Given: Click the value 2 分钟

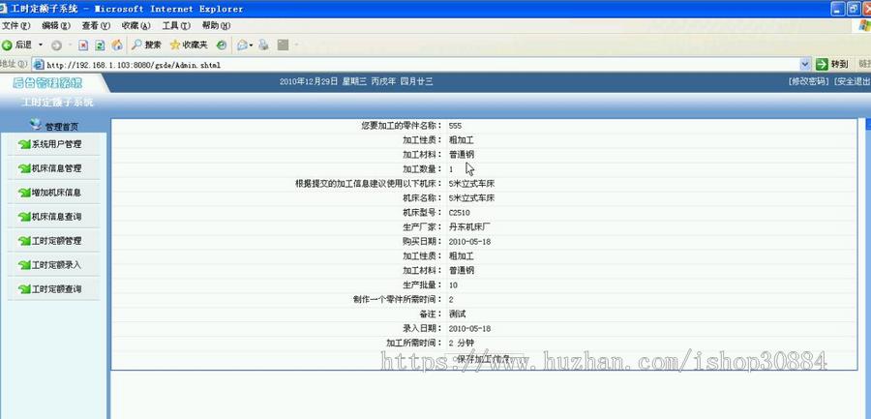Looking at the screenshot, I should click(462, 343).
